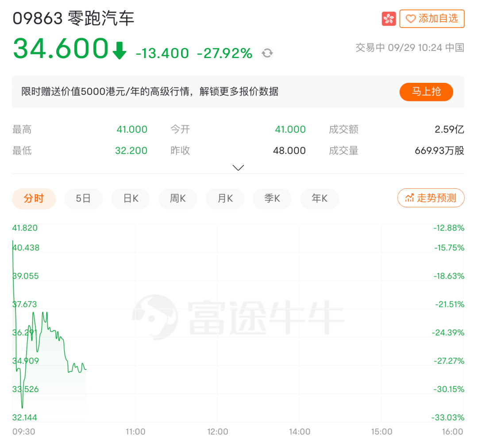
Task: Click the -12.88% axis label
Action: [449, 228]
